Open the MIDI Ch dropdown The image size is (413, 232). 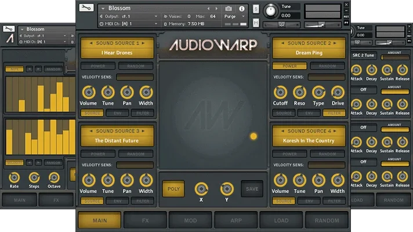[155, 24]
